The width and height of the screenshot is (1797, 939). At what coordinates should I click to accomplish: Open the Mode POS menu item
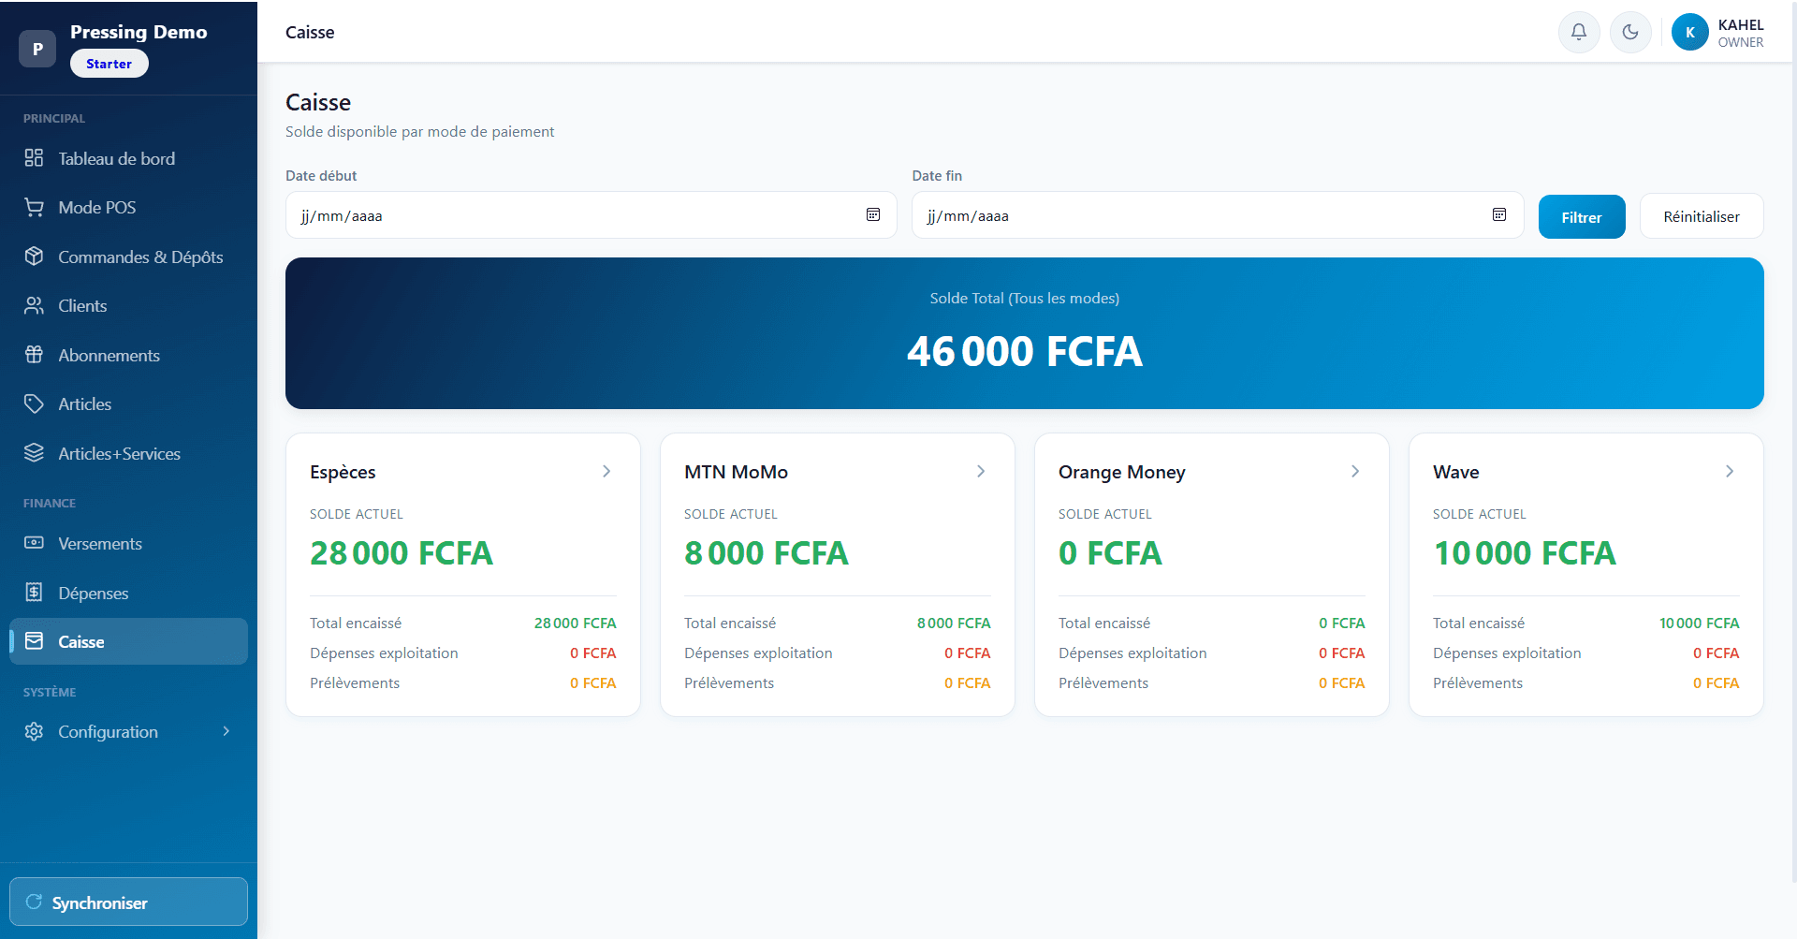[128, 207]
